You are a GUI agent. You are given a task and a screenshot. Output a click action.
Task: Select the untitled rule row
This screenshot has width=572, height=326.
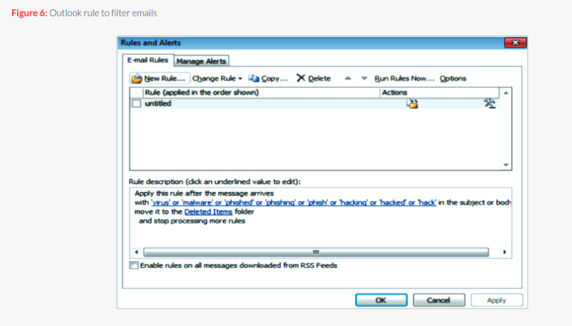coord(314,103)
